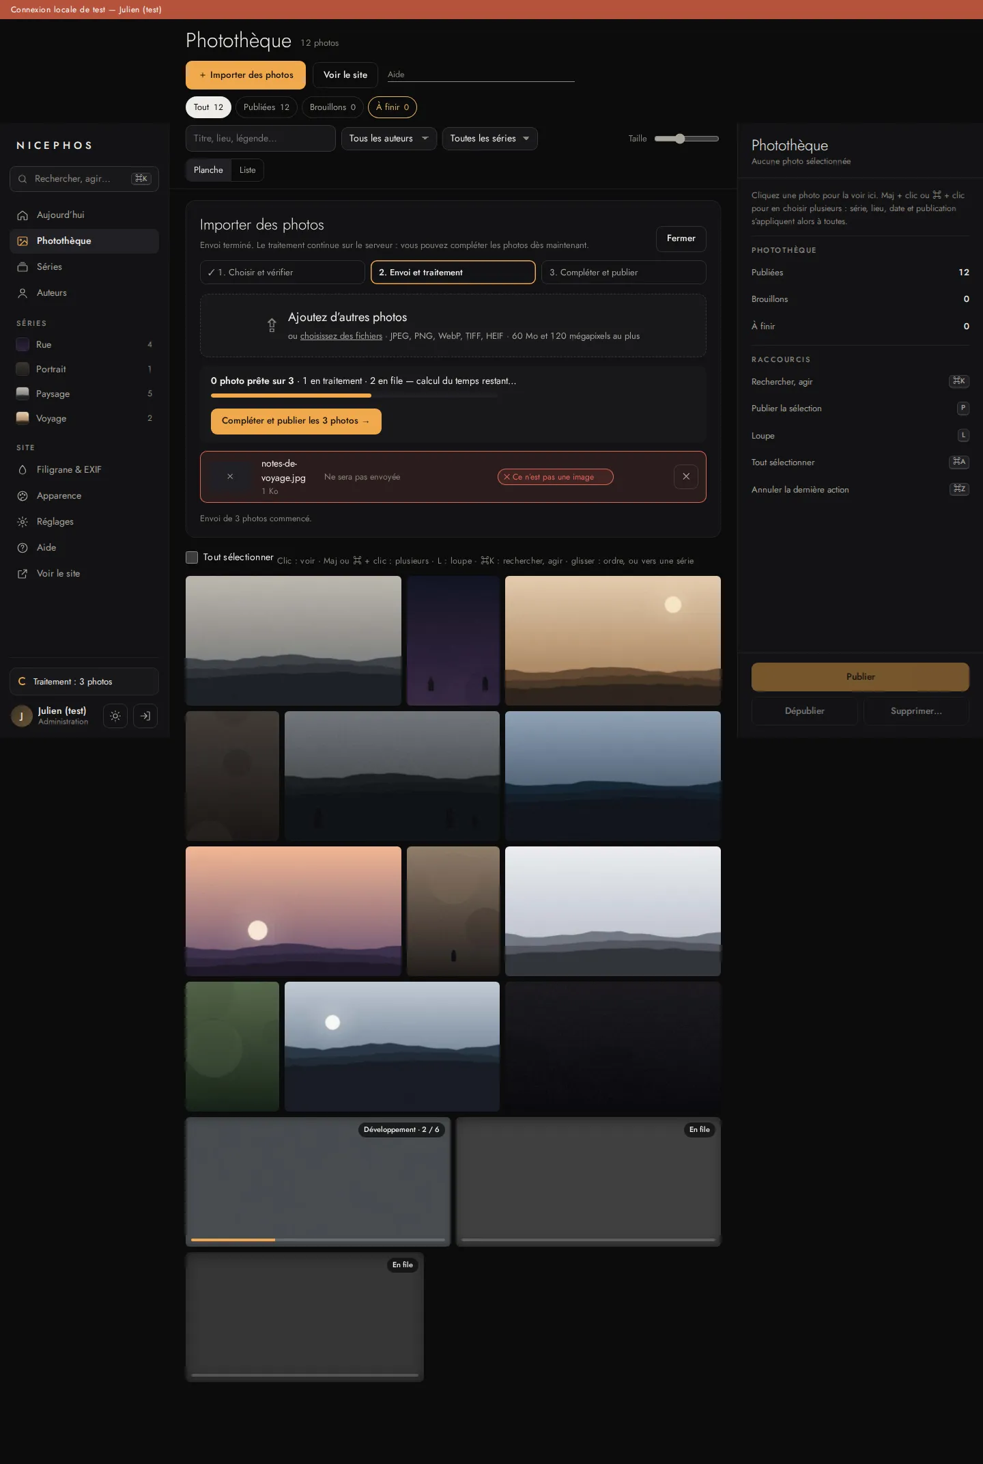Remove notes-de-voyage.jpg with the X button
This screenshot has height=1464, width=983.
click(x=686, y=477)
